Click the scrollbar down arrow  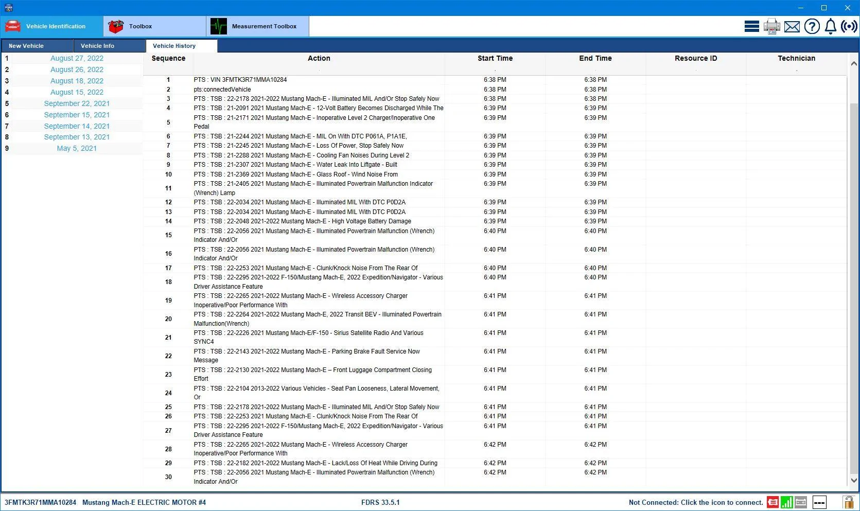click(854, 480)
